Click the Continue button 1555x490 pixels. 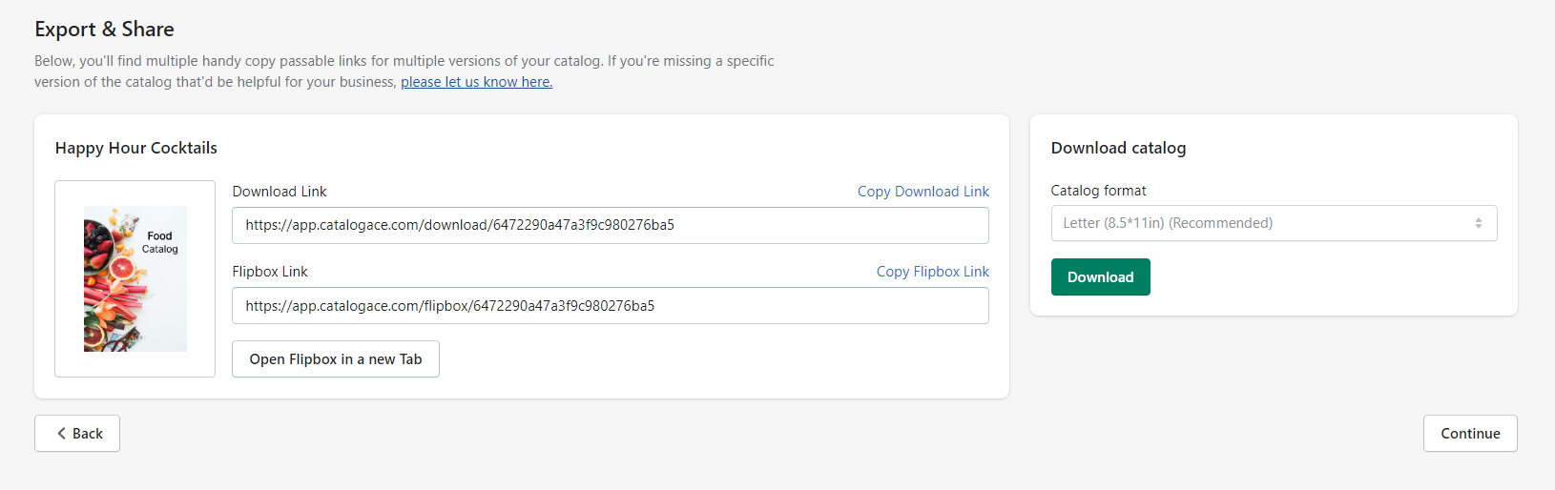[1469, 434]
